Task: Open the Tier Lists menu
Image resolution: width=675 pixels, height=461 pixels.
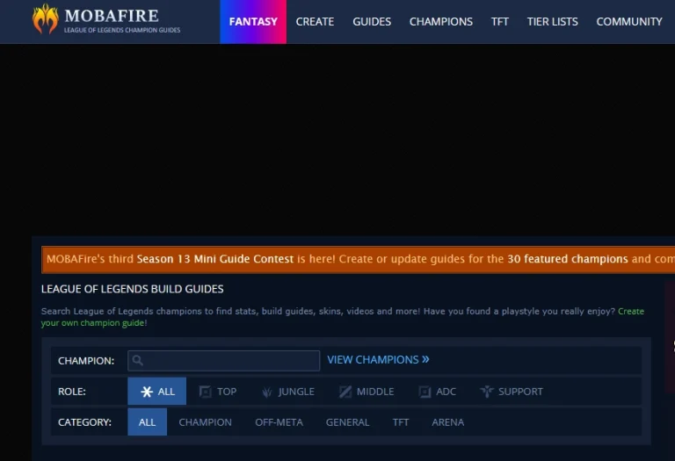Action: click(x=552, y=21)
